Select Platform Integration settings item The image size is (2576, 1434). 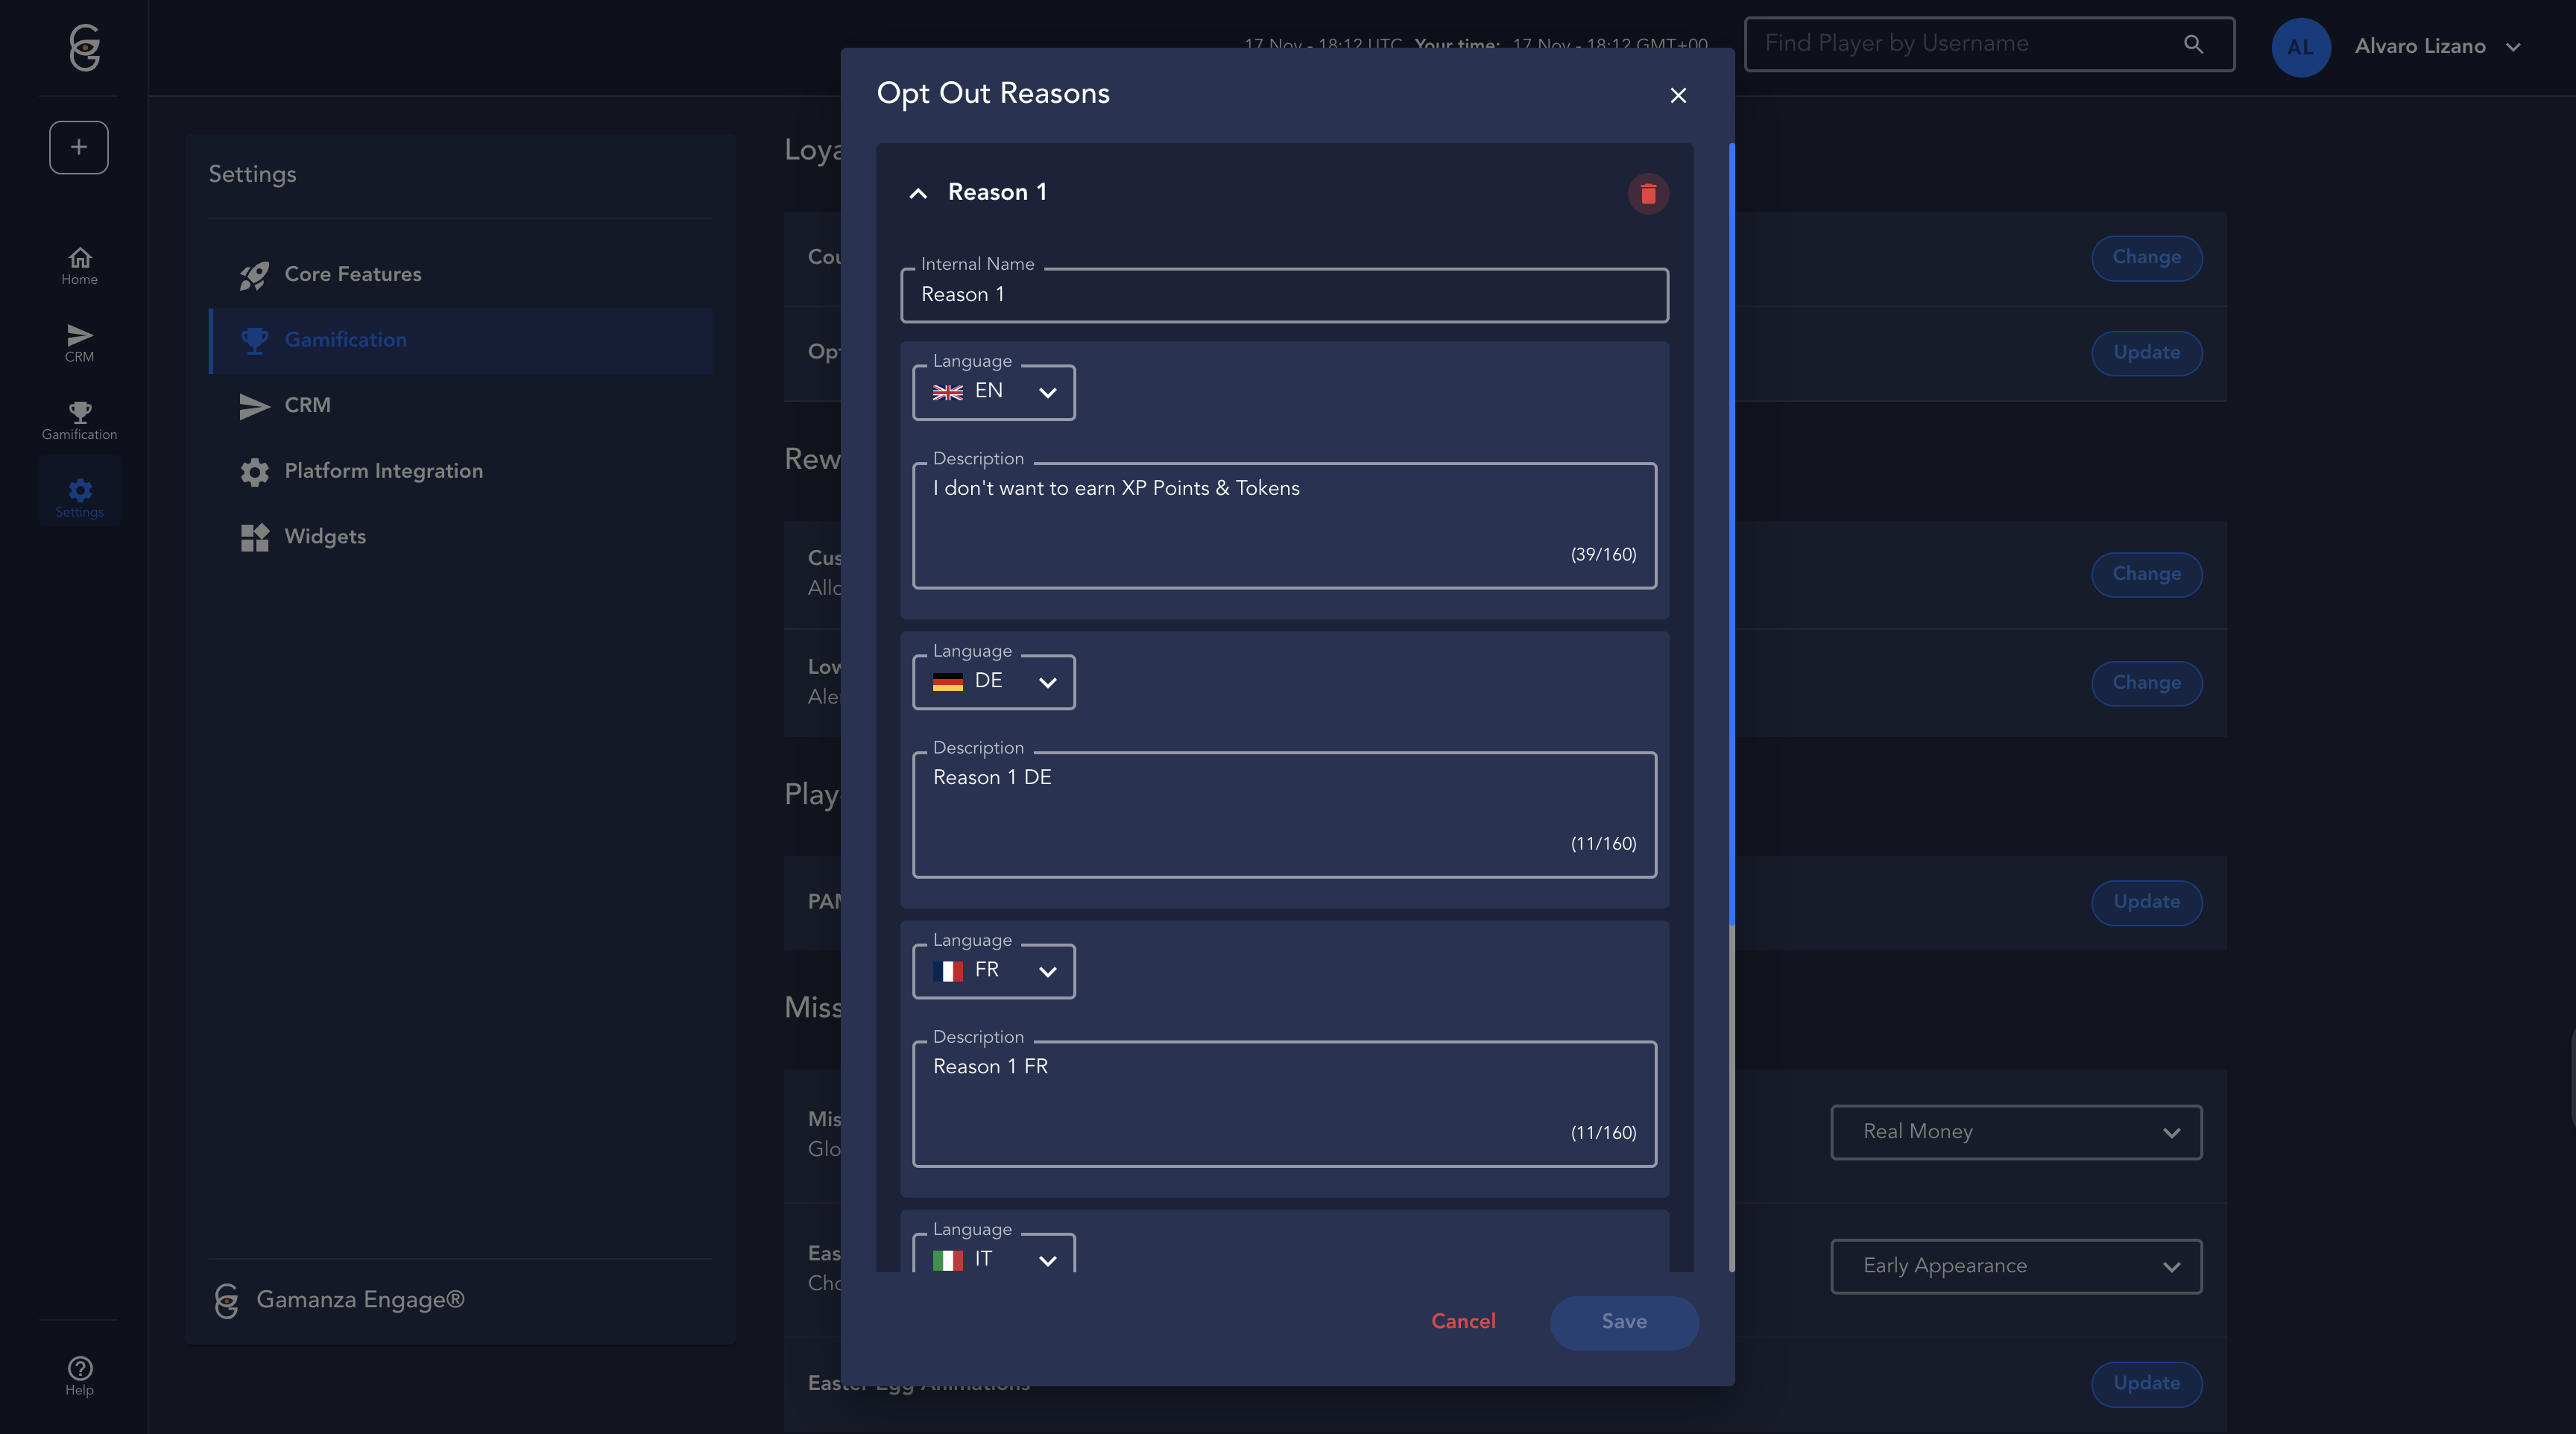point(383,471)
